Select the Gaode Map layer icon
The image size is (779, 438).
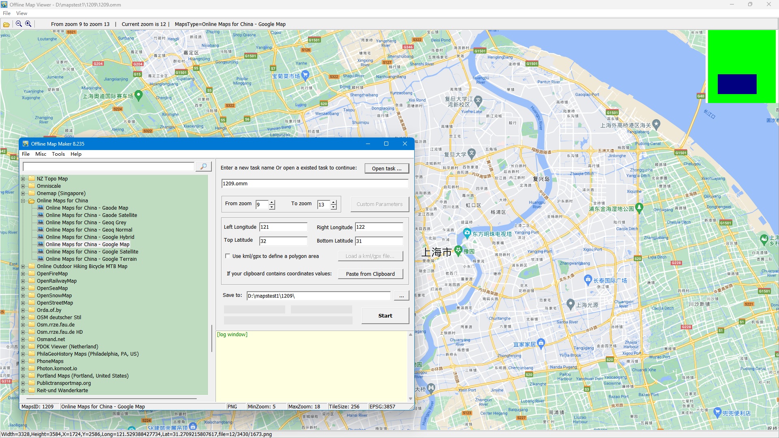(x=41, y=208)
